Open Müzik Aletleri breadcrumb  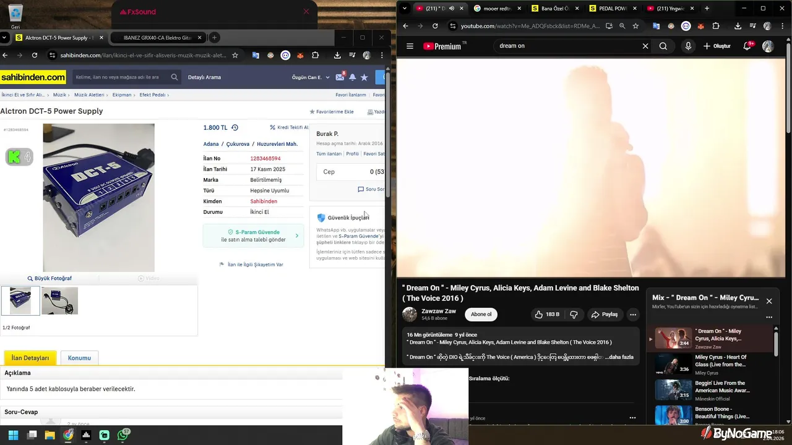point(89,95)
